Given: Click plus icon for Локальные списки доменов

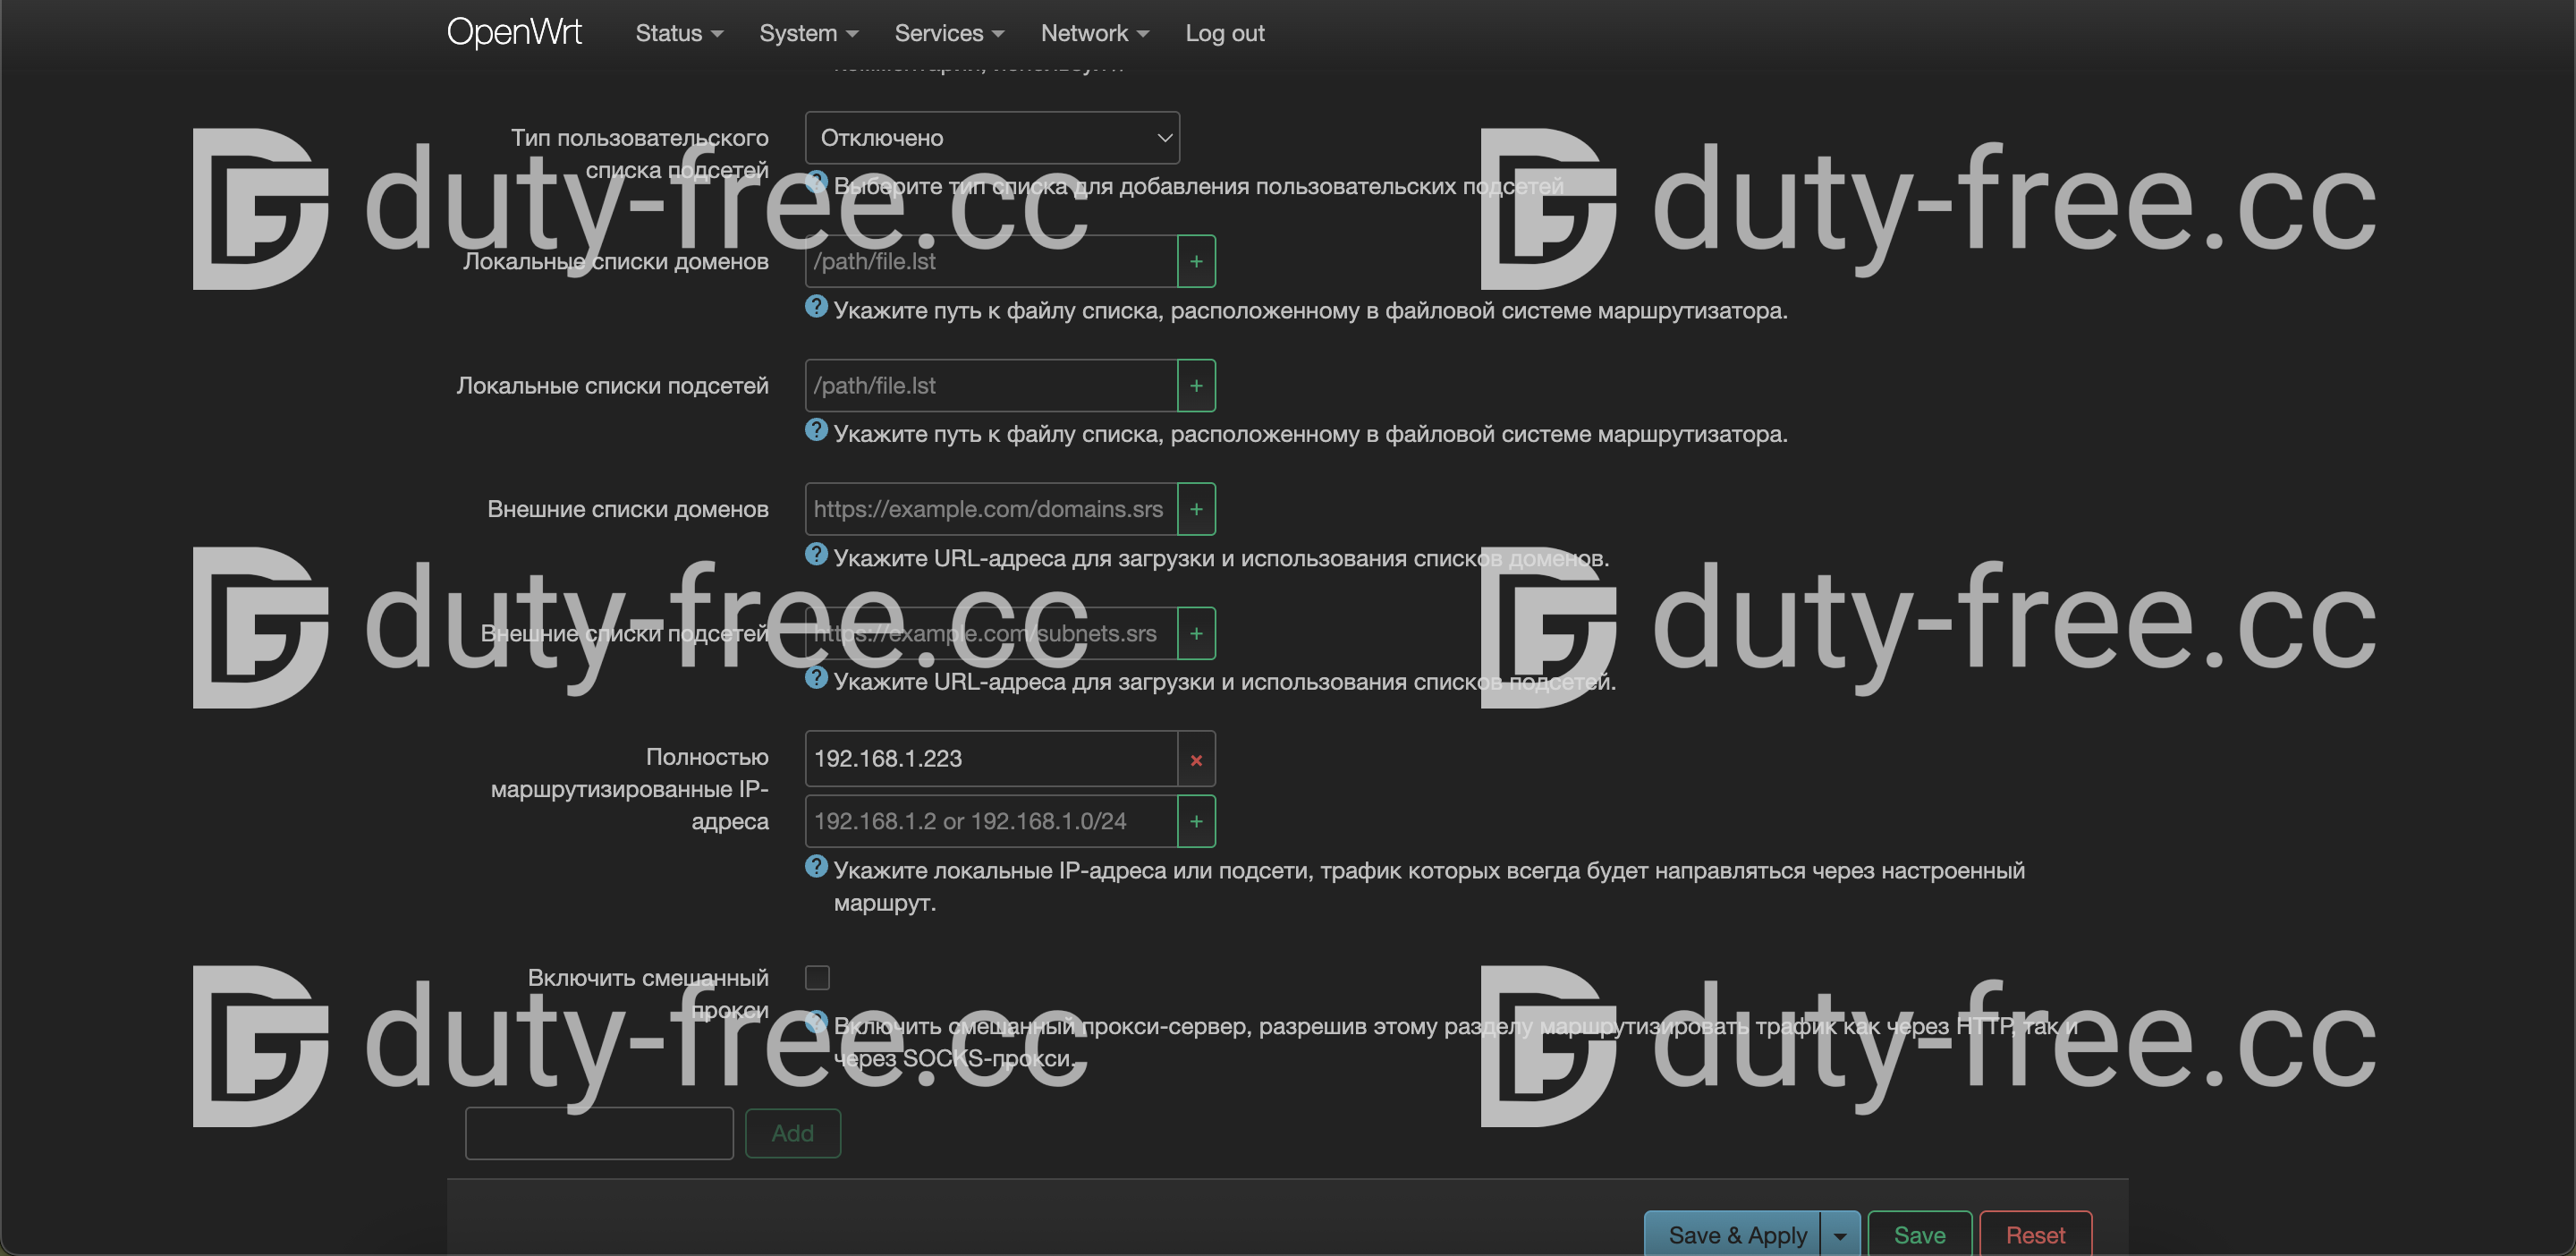Looking at the screenshot, I should 1196,262.
